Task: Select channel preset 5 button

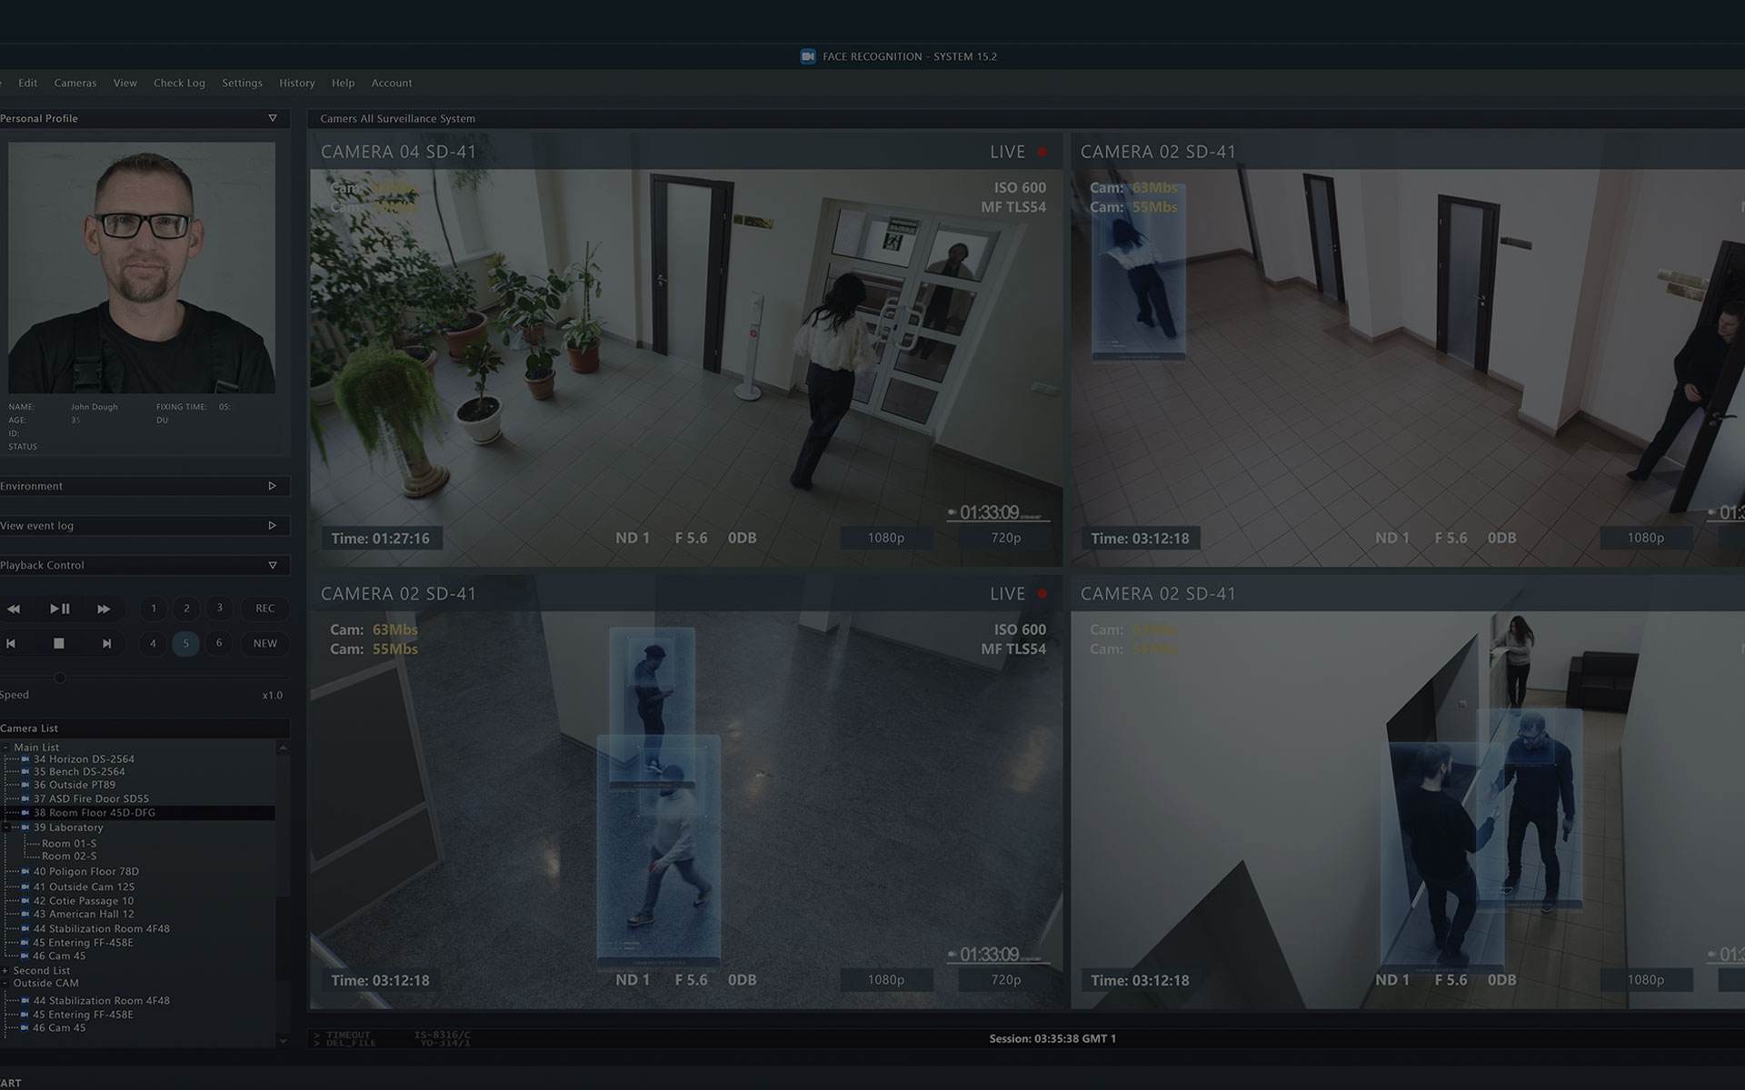Action: [185, 643]
